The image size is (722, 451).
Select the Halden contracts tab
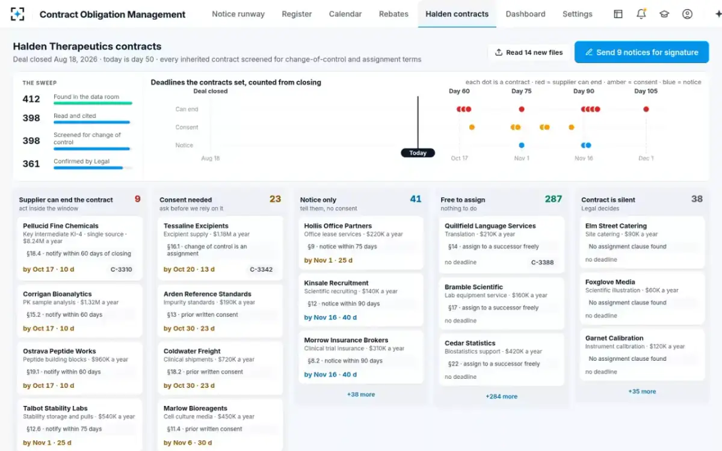(x=457, y=14)
